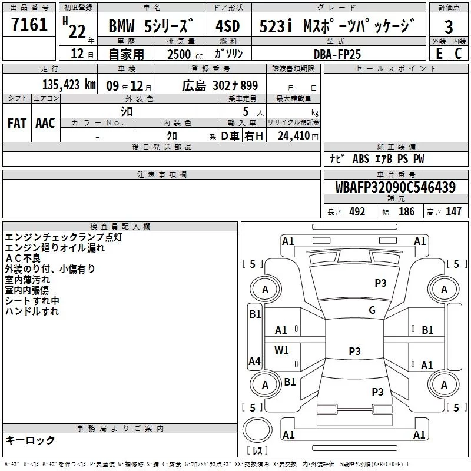Click the 注意事項欄 header
Screen dimensions: 471x471
pos(161,175)
